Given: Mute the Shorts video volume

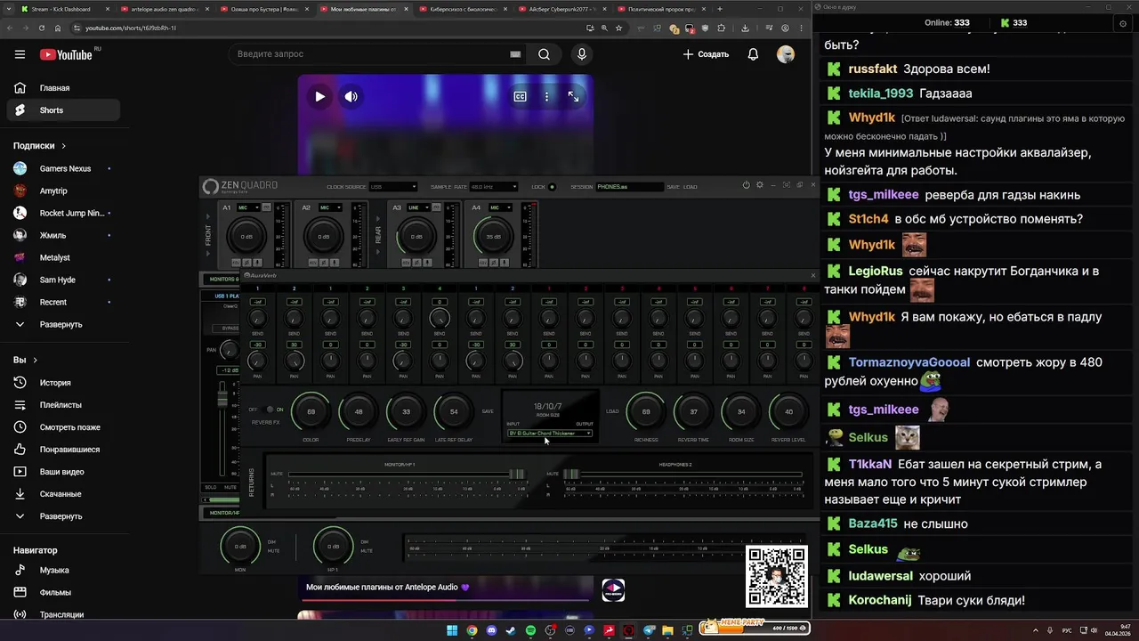Looking at the screenshot, I should [351, 96].
